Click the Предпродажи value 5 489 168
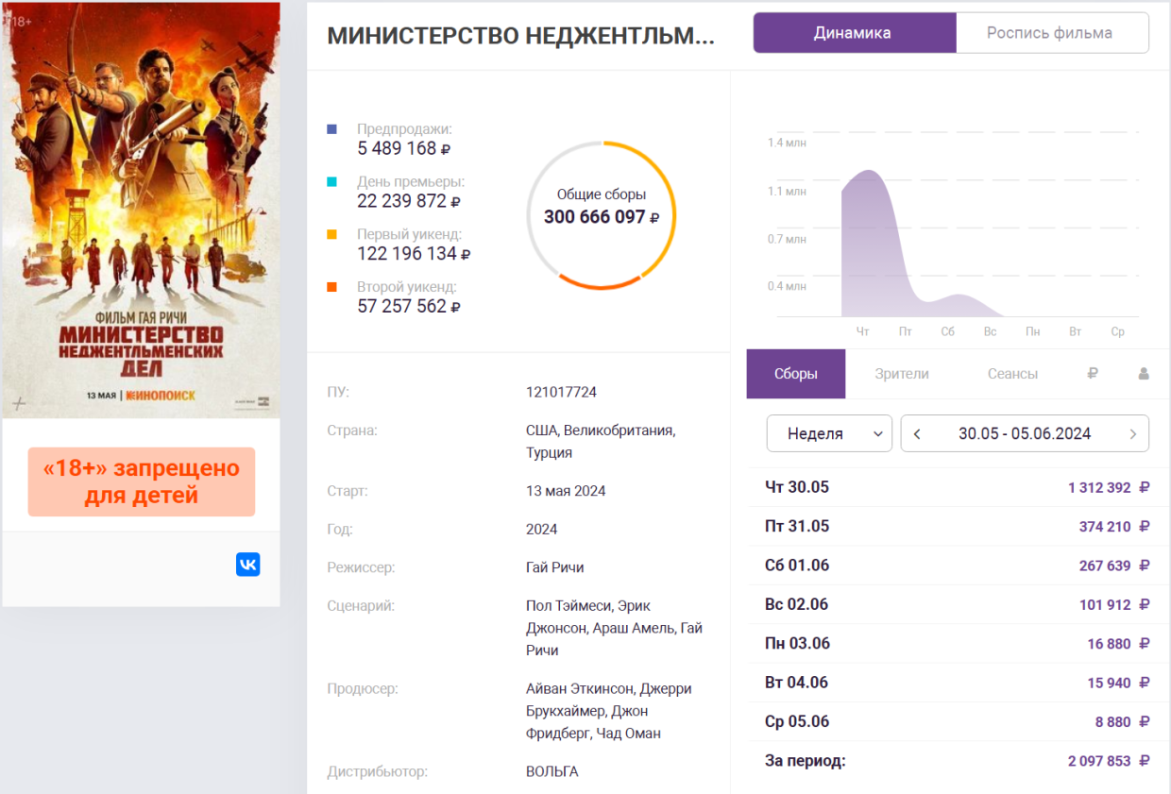1171x794 pixels. coord(404,148)
